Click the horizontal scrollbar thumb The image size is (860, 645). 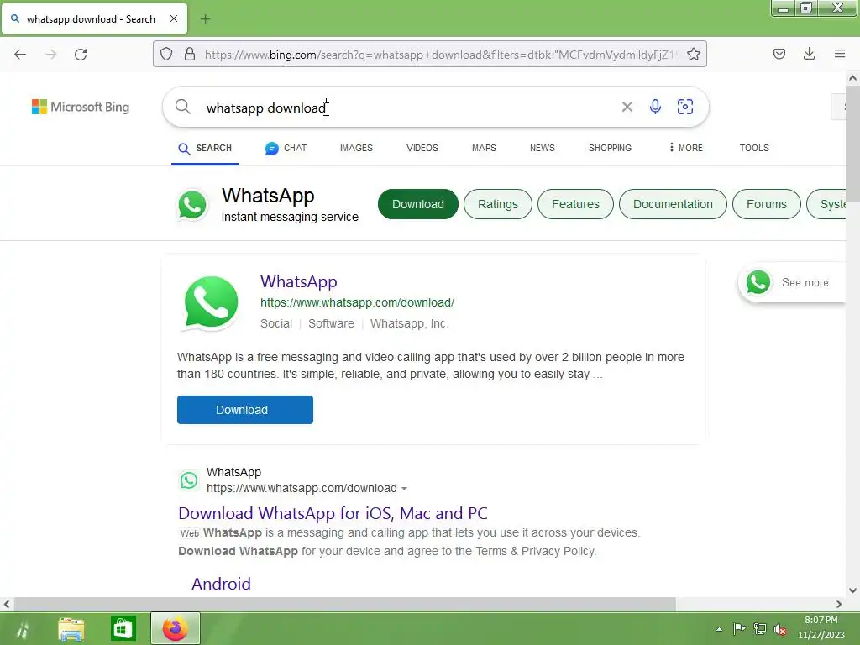pyautogui.click(x=344, y=604)
